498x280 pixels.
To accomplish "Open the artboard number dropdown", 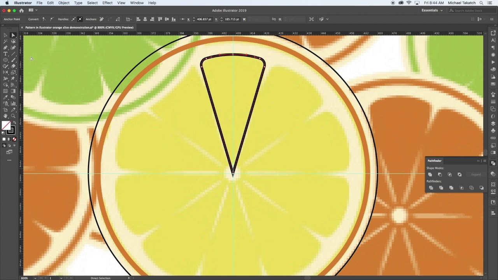I will [61, 278].
